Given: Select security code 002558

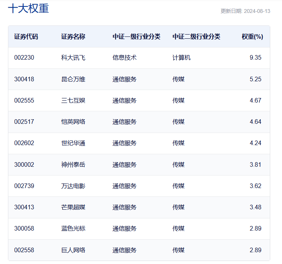Looking at the screenshot, I should click(x=24, y=250).
